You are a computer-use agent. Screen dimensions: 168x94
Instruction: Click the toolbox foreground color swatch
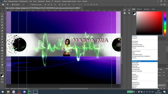point(1,75)
